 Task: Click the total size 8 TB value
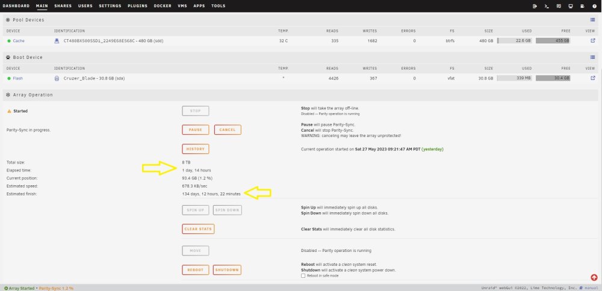coord(186,162)
